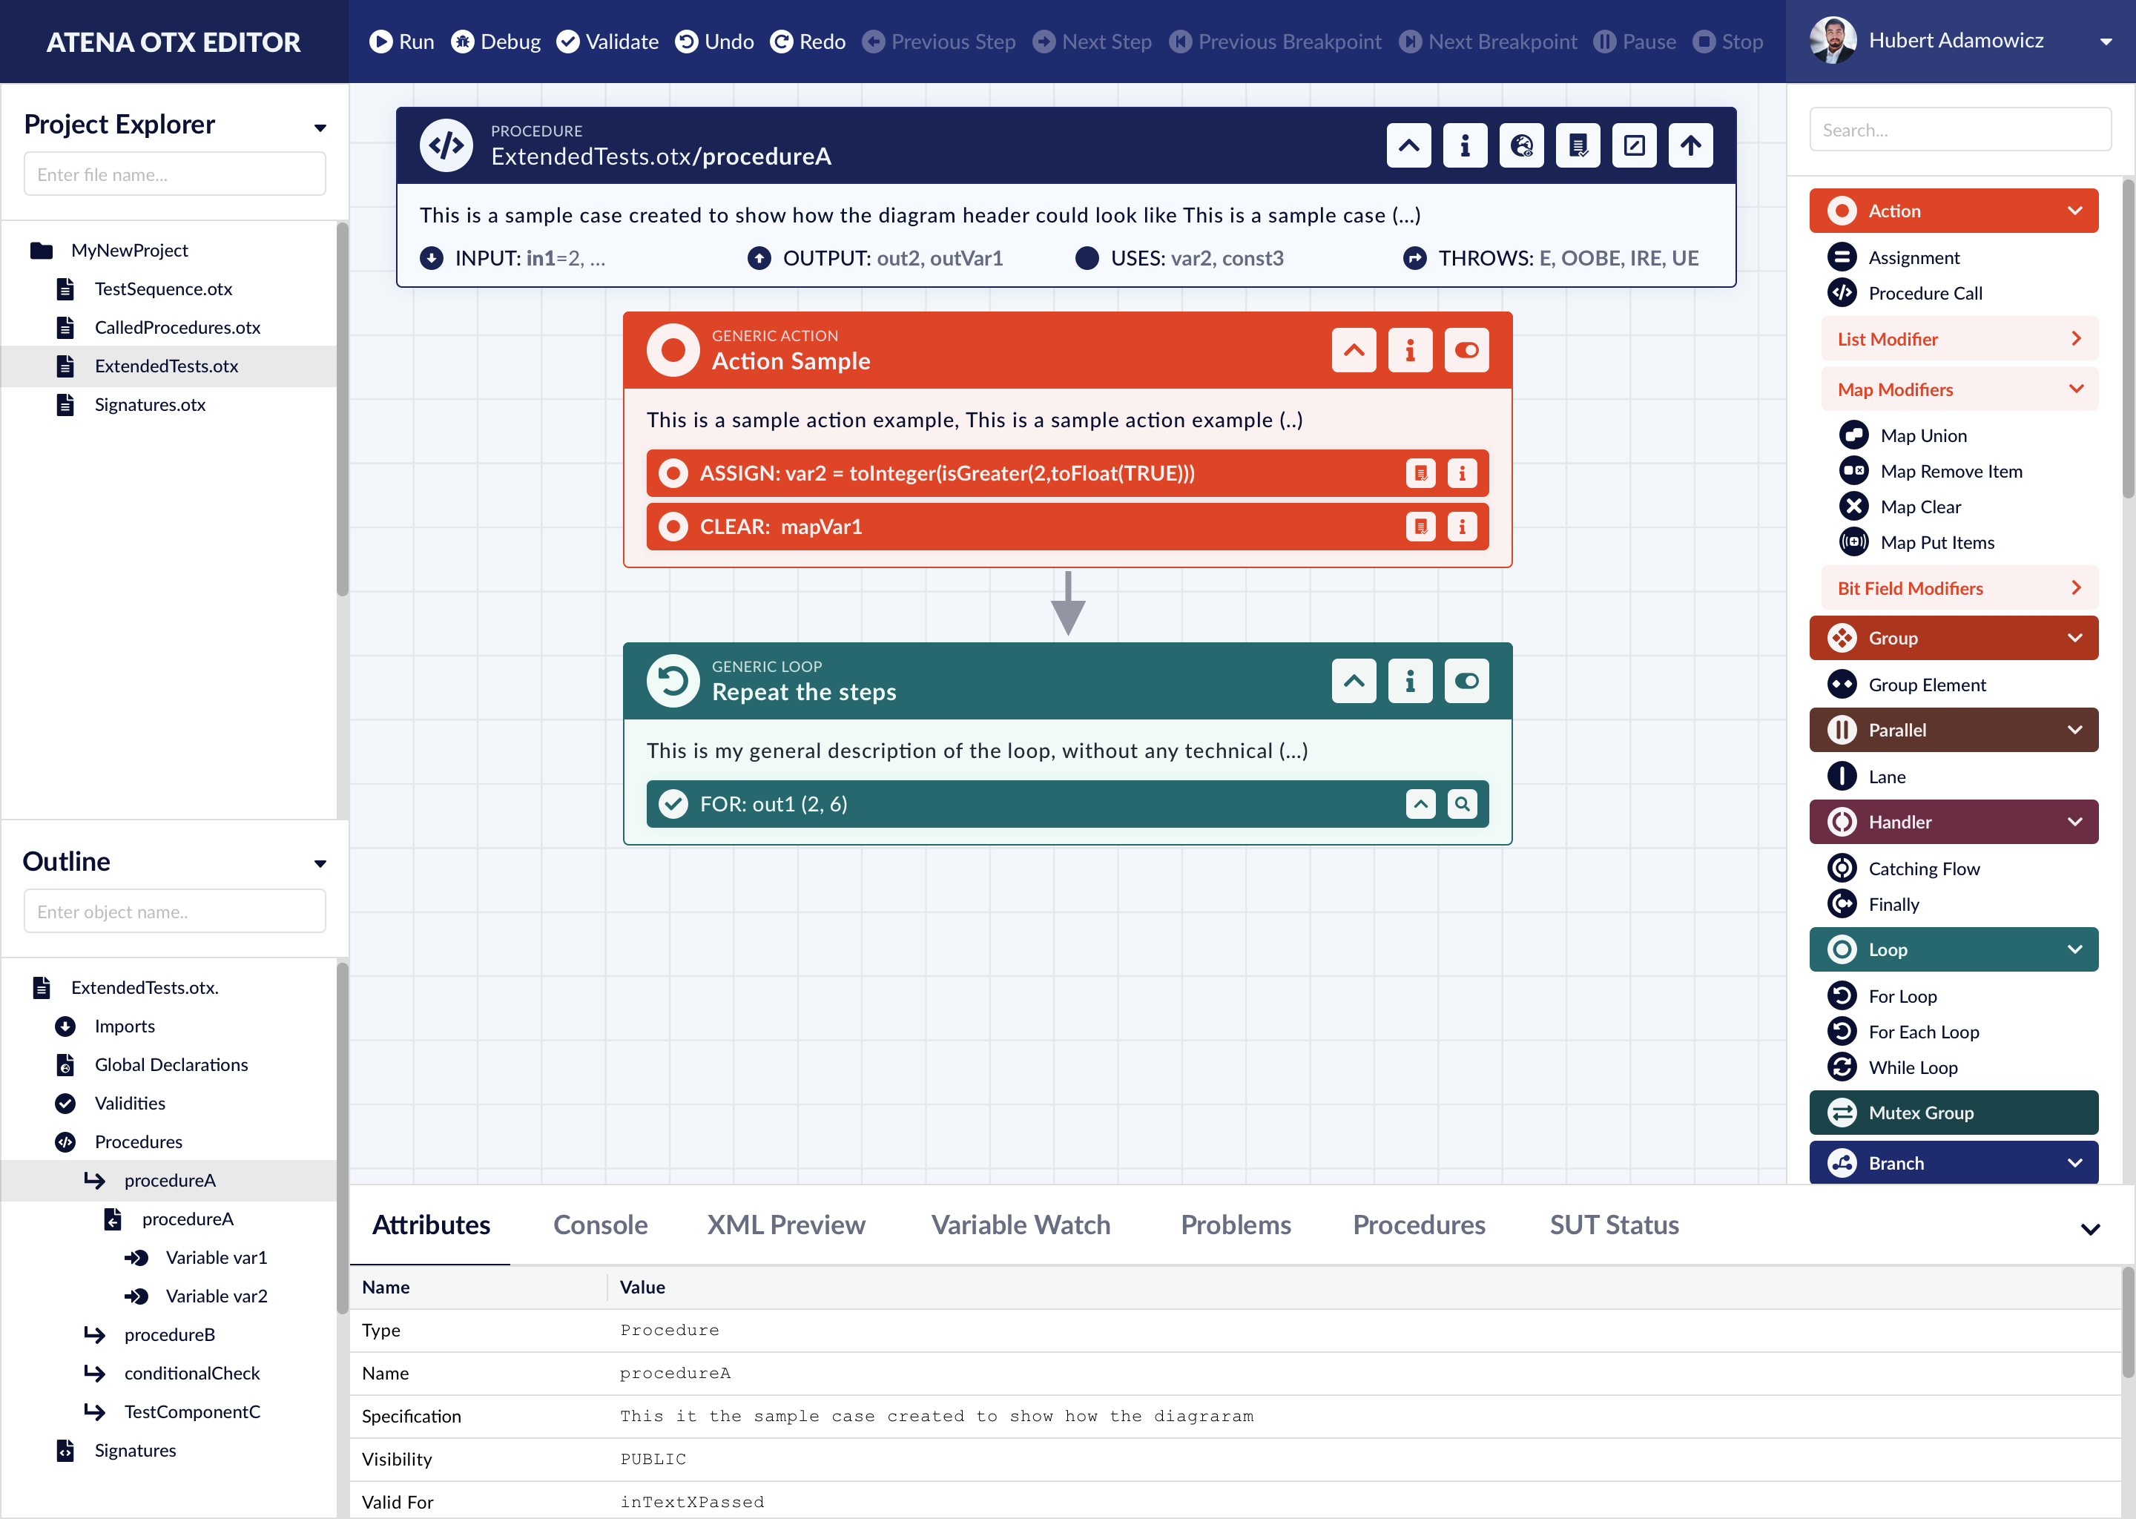
Task: Click the Run button in top toolbar
Action: (401, 41)
